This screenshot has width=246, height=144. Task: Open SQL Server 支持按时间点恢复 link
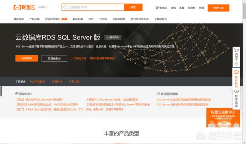(183, 104)
